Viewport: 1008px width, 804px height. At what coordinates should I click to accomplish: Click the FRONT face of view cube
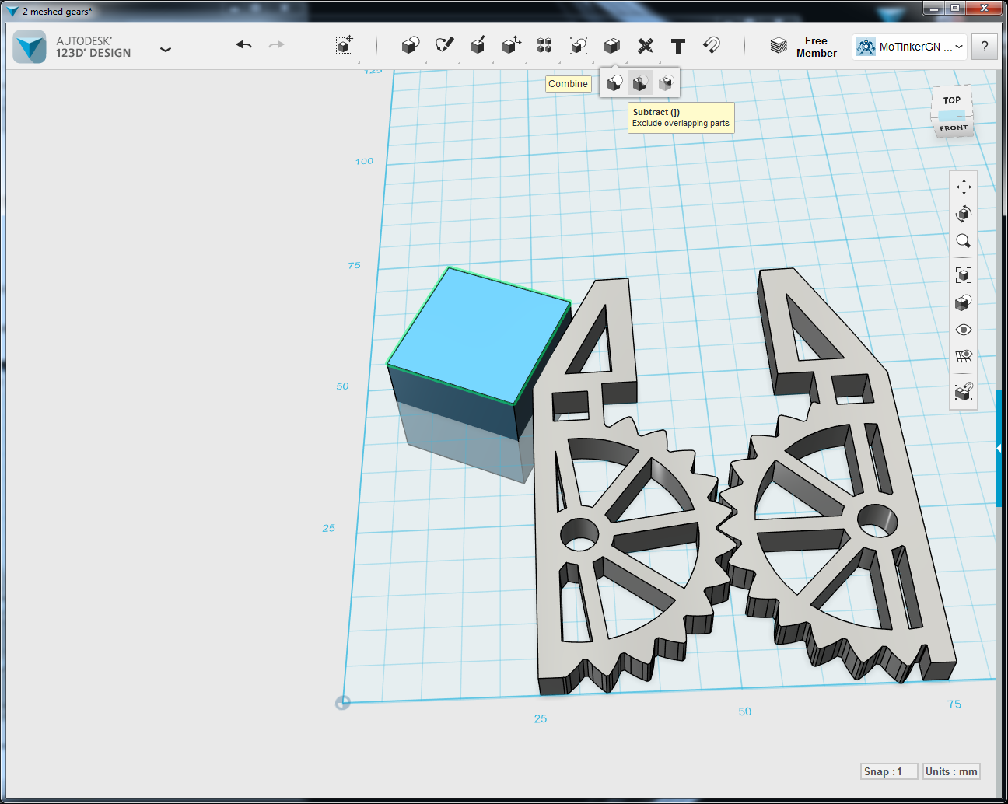(x=954, y=128)
